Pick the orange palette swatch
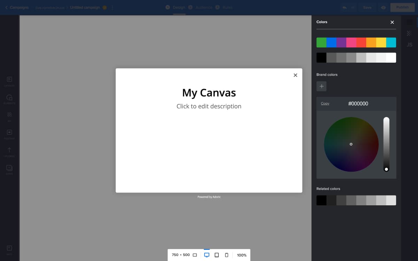This screenshot has height=261, width=418. (x=371, y=42)
